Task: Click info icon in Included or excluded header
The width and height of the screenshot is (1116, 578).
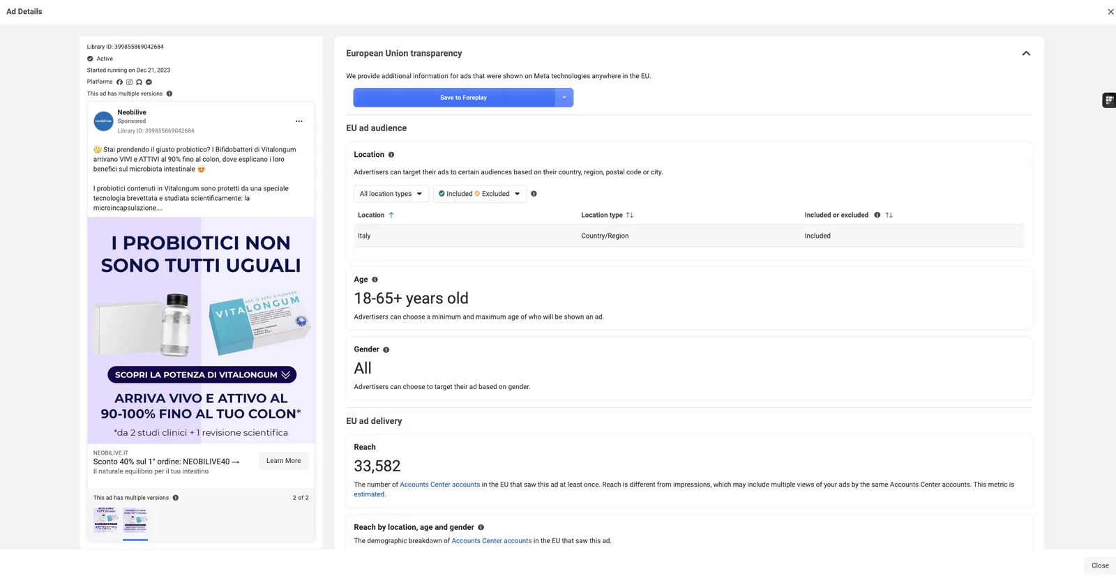Action: tap(877, 215)
